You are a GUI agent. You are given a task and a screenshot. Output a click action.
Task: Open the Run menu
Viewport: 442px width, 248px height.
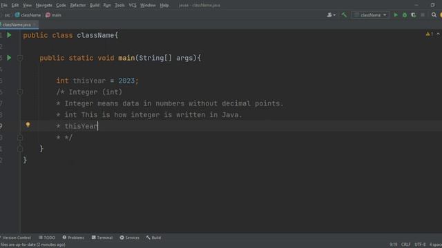tap(107, 5)
